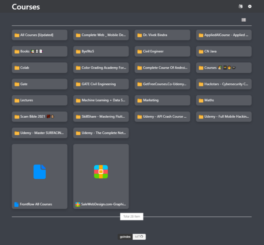Click the language translate icon in header
Screen dimensions: 264x245
[241, 7]
